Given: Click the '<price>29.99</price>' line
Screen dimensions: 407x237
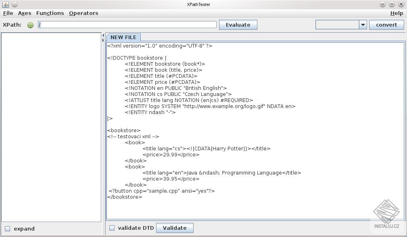Looking at the screenshot, I should pyautogui.click(x=171, y=155).
